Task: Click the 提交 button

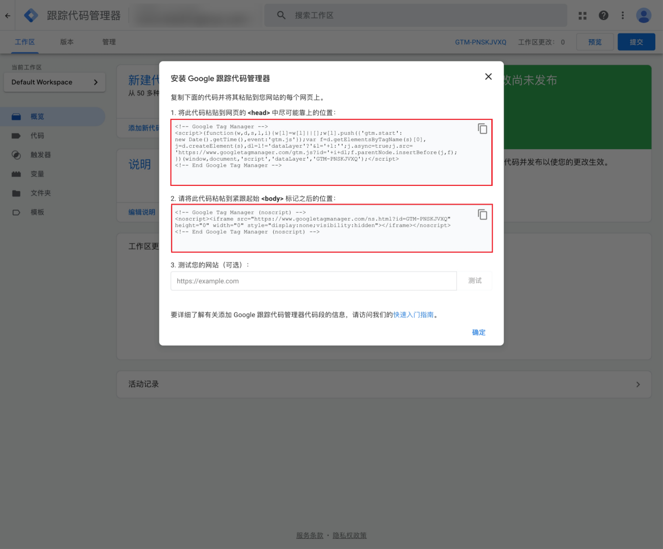Action: click(x=636, y=42)
